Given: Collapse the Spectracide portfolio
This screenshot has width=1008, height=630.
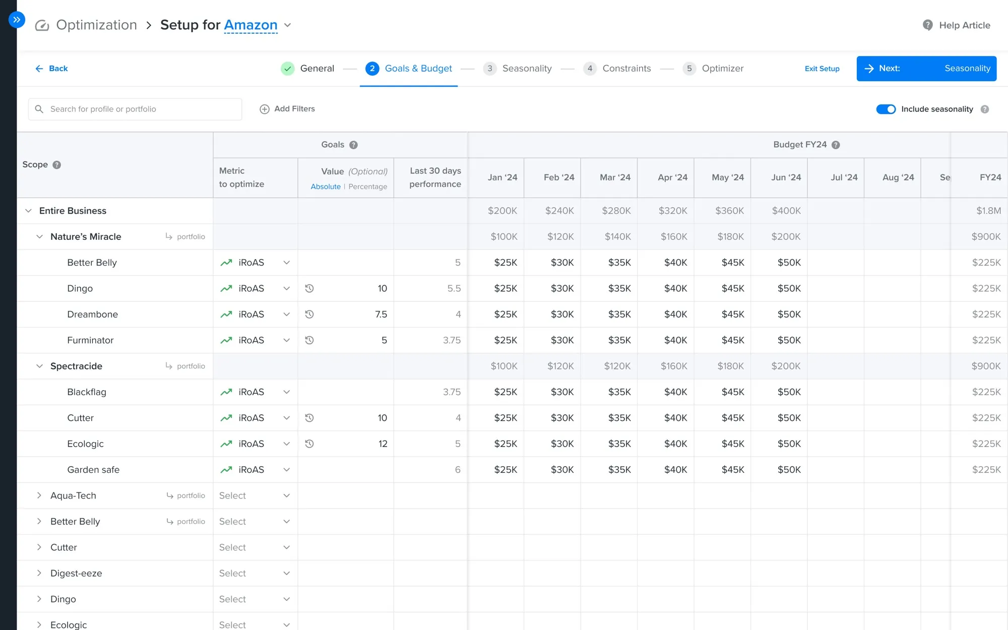Looking at the screenshot, I should pyautogui.click(x=39, y=366).
